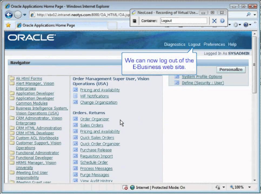The image size is (261, 194).
Task: Open Sales Orders link
Action: pos(92,125)
